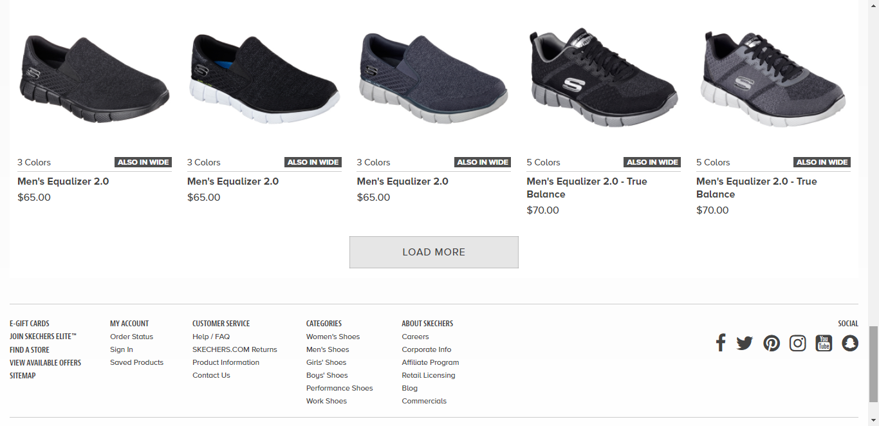The image size is (879, 426).
Task: Go to the Order Status link
Action: (131, 337)
